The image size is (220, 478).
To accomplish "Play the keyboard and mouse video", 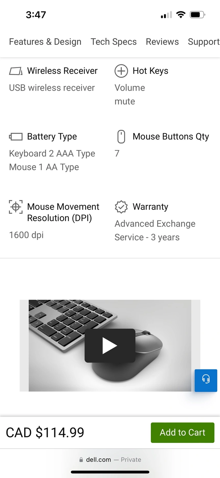I will pyautogui.click(x=110, y=346).
